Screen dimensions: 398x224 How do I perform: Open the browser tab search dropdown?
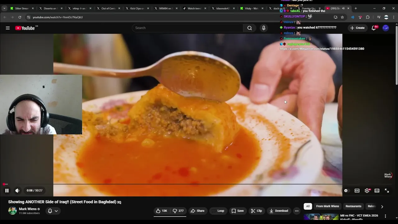point(4,8)
